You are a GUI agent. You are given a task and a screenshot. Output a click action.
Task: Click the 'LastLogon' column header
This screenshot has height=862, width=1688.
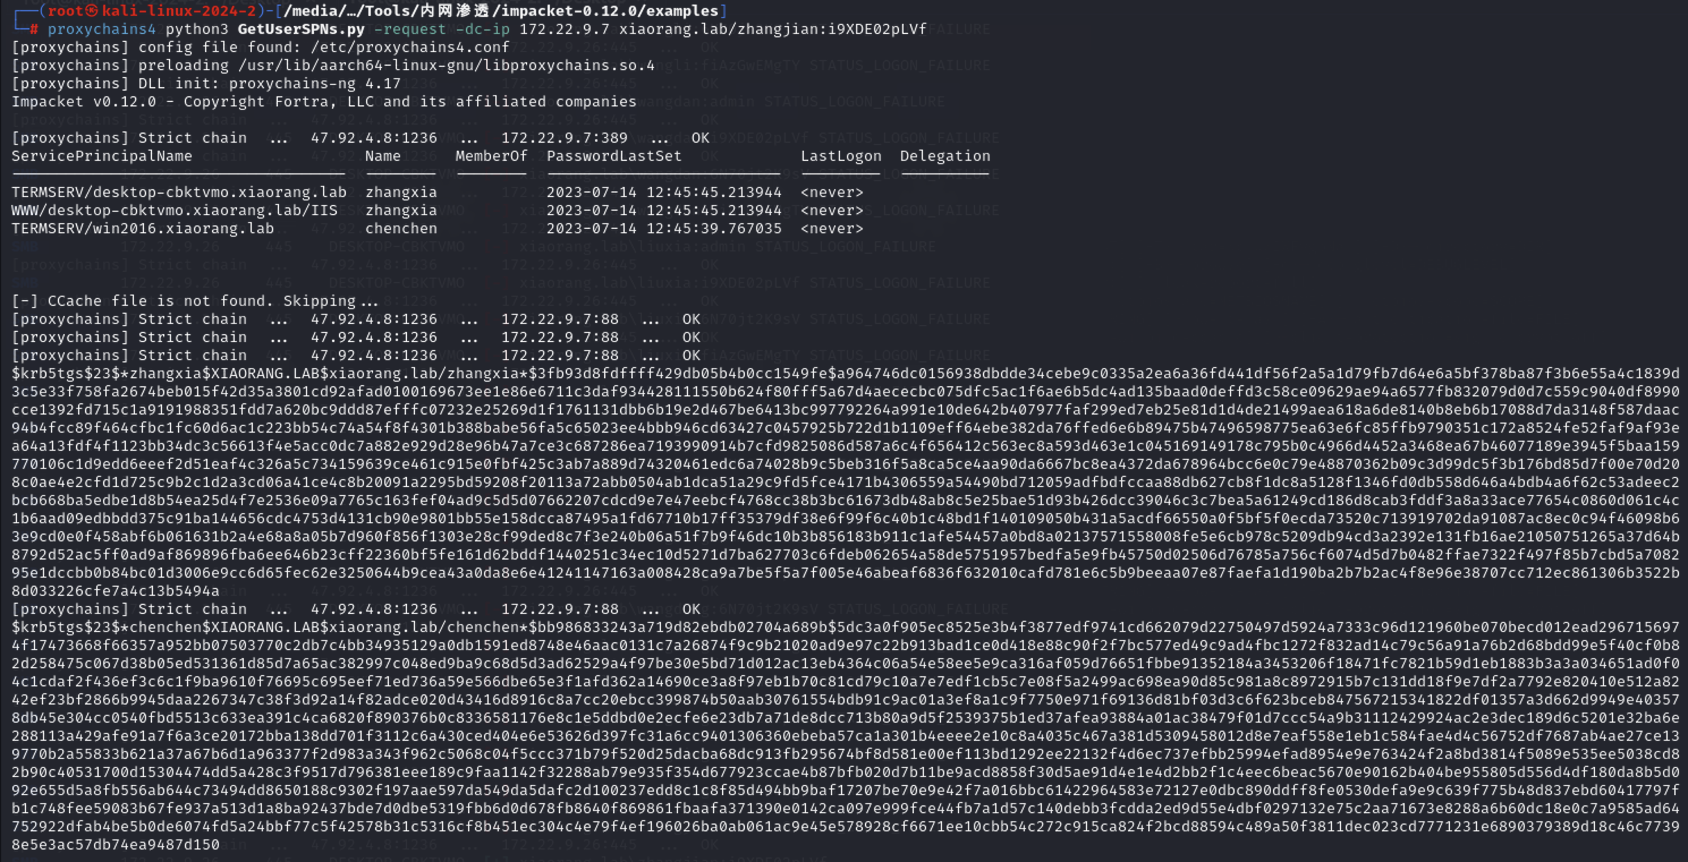click(841, 156)
